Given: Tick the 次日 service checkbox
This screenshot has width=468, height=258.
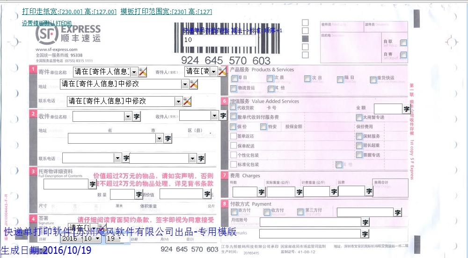Looking at the screenshot, I should (307, 78).
